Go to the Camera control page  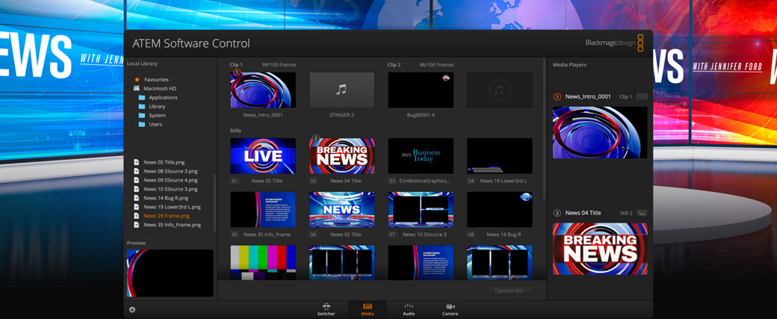(x=450, y=309)
